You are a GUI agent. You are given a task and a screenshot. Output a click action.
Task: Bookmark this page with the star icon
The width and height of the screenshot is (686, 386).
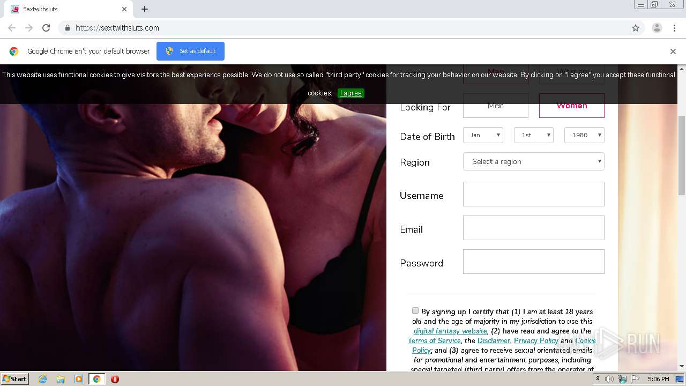(636, 28)
